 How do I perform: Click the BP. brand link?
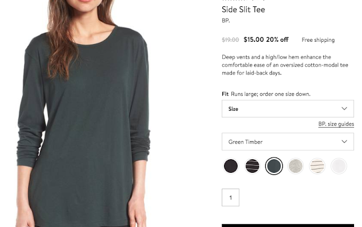coord(226,21)
